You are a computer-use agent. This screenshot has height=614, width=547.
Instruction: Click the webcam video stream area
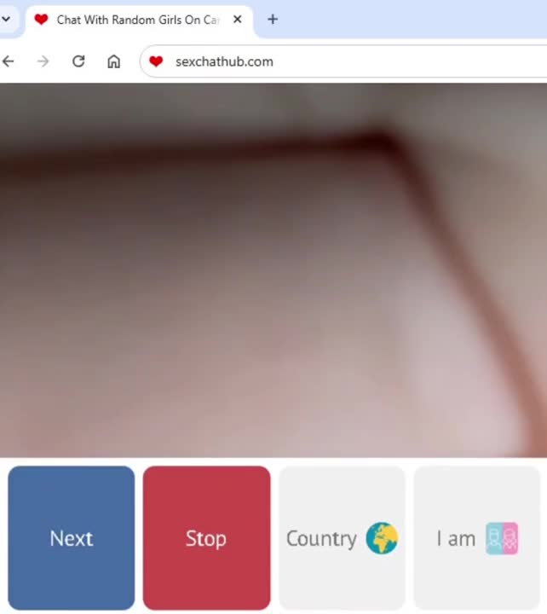273,270
